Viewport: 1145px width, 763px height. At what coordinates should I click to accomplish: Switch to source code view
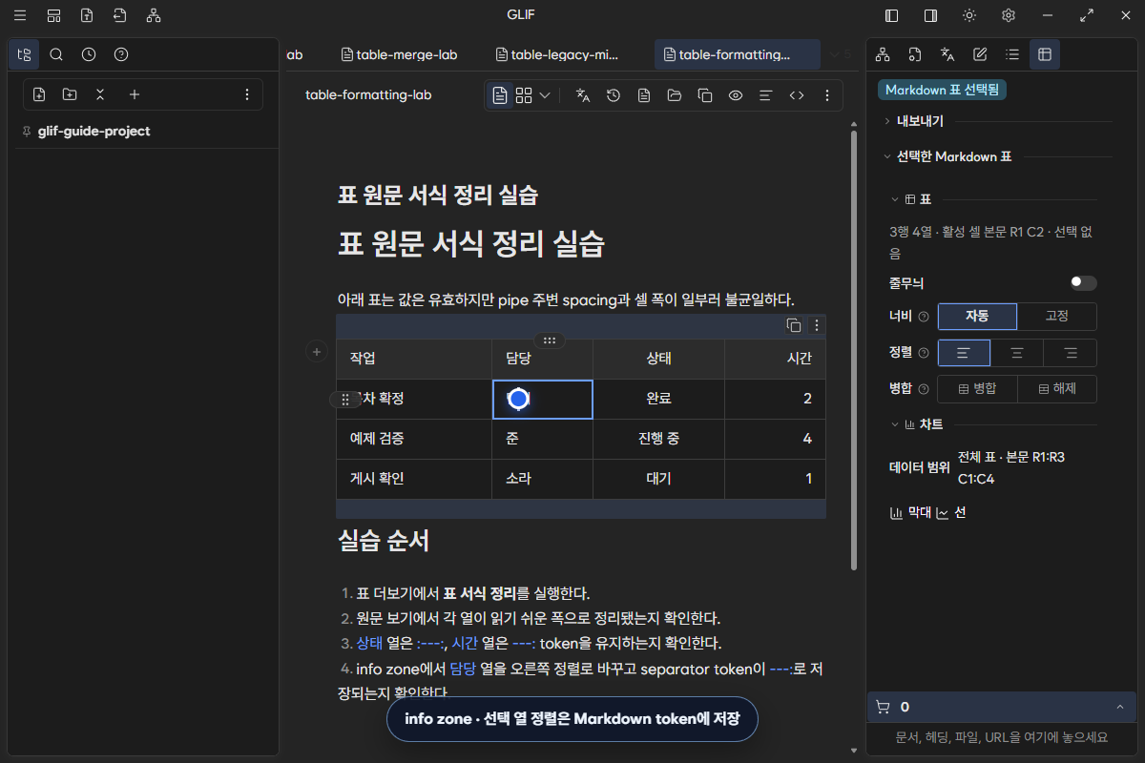(797, 95)
